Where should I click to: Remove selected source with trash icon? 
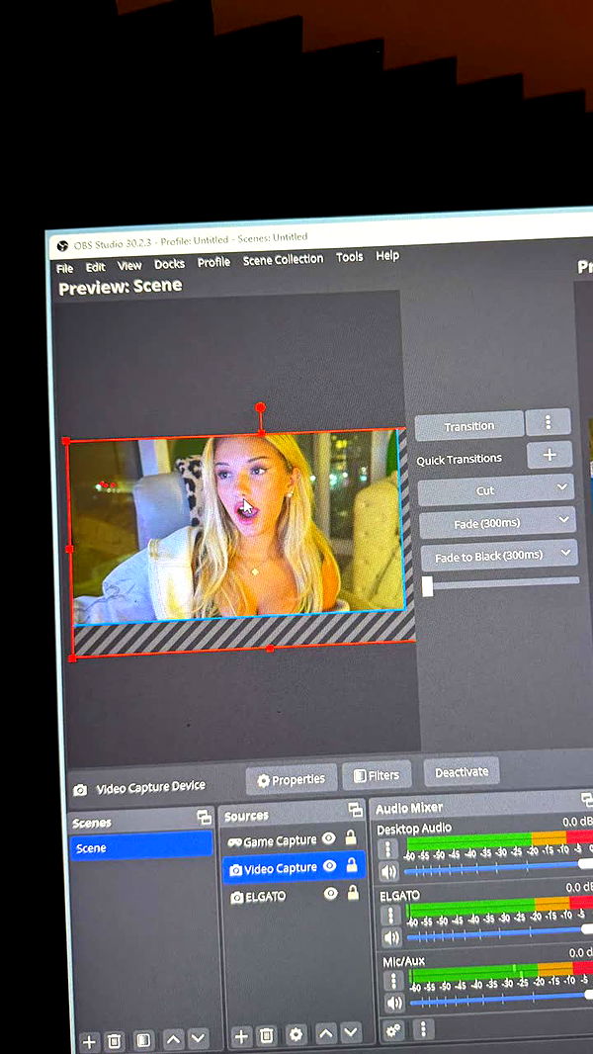(266, 1036)
